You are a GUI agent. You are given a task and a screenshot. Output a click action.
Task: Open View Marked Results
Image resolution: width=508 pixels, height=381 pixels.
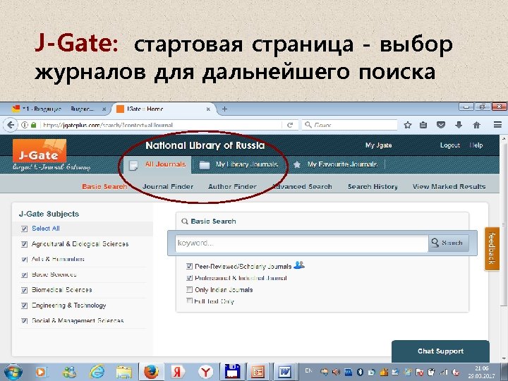click(449, 186)
